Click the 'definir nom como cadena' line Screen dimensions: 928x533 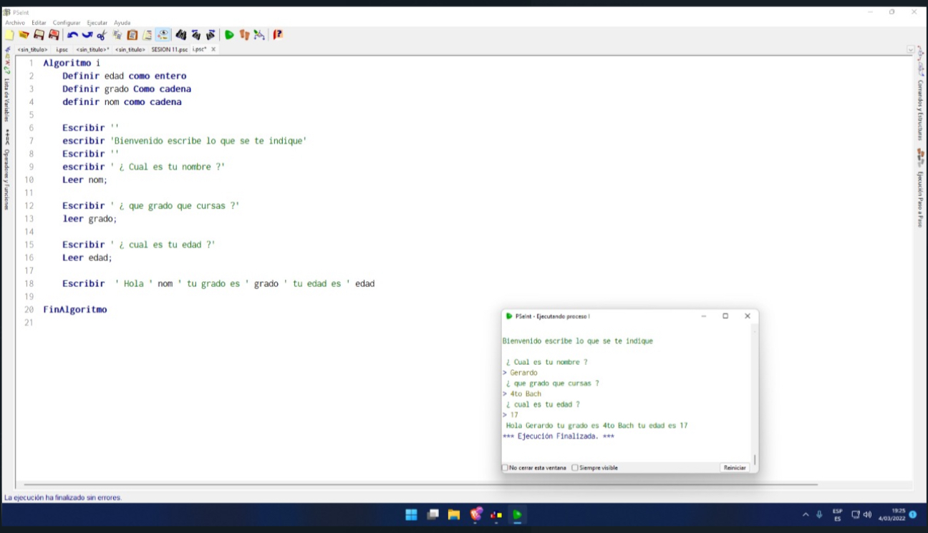122,102
